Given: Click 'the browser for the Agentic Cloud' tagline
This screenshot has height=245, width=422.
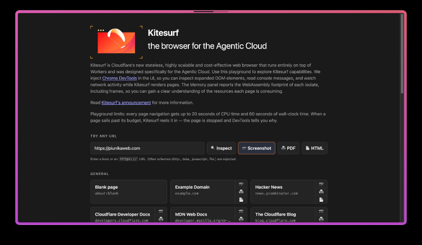Looking at the screenshot, I should click(x=207, y=46).
